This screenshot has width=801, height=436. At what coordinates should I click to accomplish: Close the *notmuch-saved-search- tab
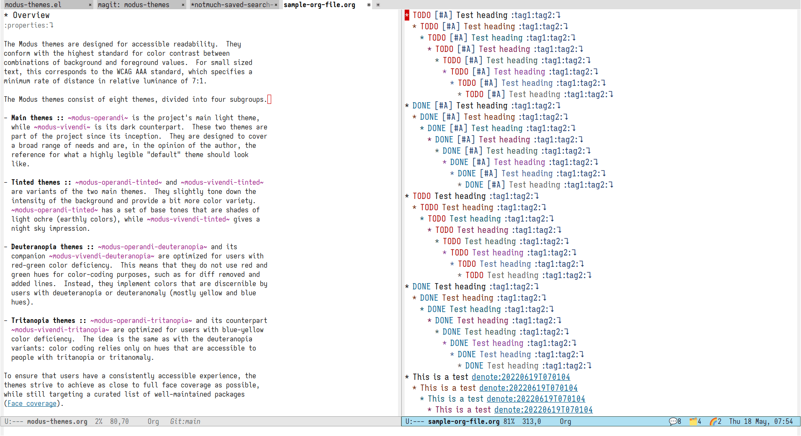[276, 5]
